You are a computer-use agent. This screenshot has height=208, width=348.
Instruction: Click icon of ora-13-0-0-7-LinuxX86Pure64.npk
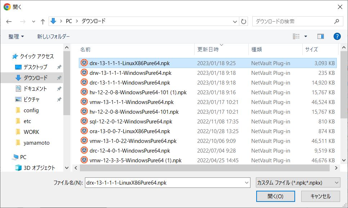[x=84, y=131]
